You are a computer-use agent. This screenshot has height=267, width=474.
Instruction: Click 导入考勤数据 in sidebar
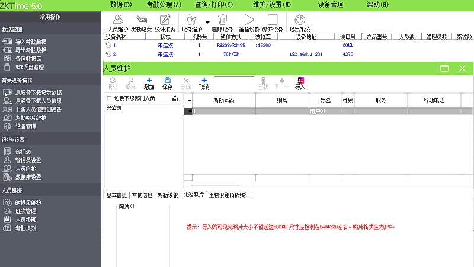(25, 41)
